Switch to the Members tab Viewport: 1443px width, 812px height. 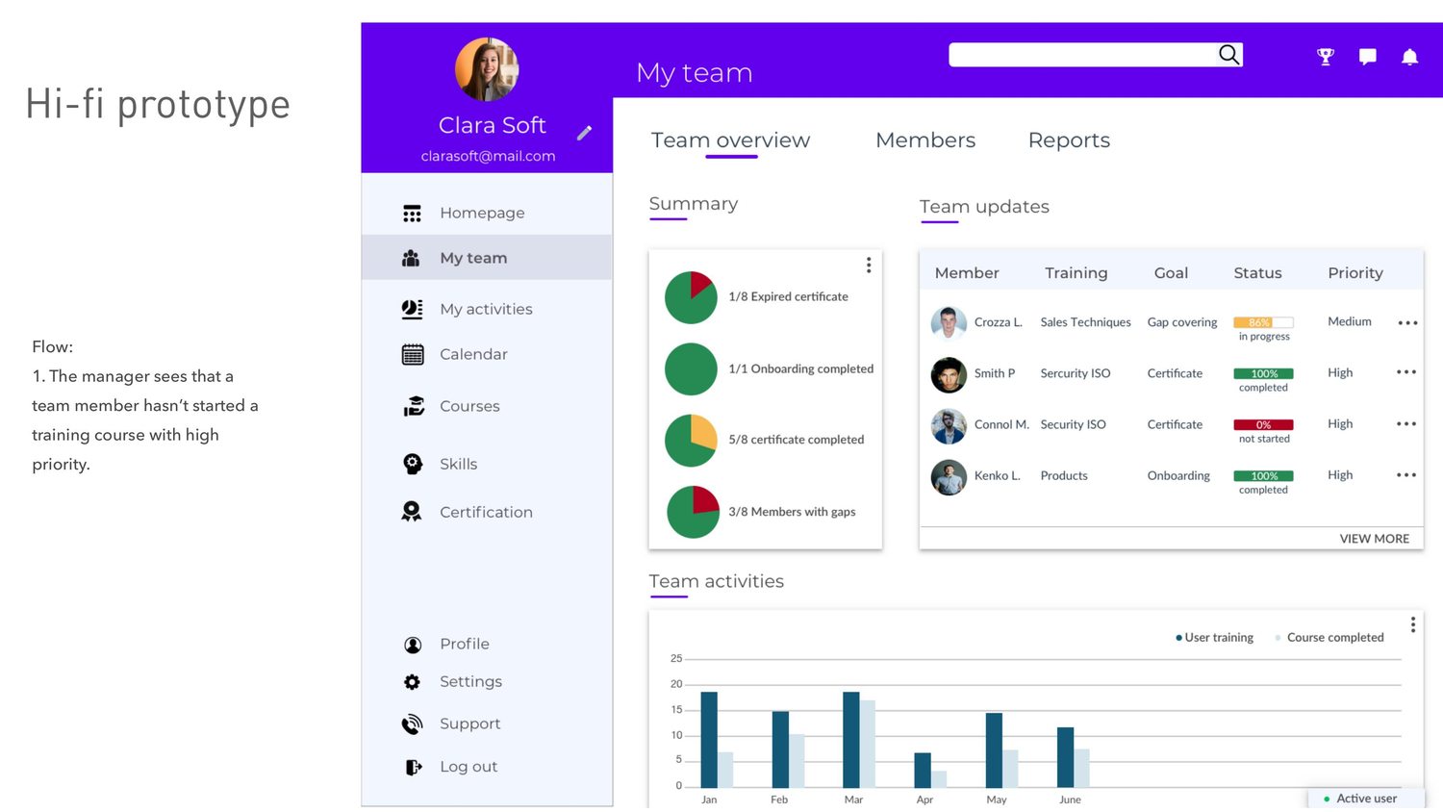point(925,140)
